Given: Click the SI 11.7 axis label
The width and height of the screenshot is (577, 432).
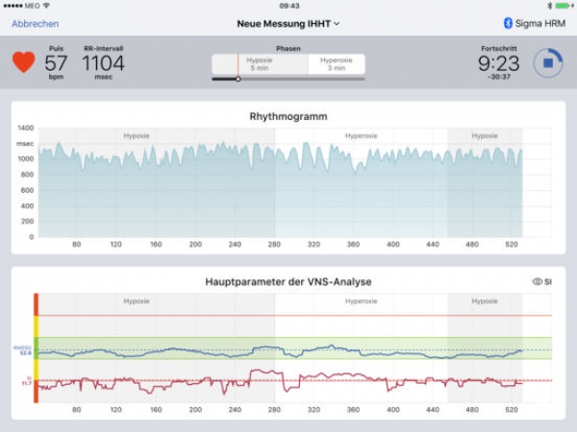Looking at the screenshot, I should tap(27, 381).
